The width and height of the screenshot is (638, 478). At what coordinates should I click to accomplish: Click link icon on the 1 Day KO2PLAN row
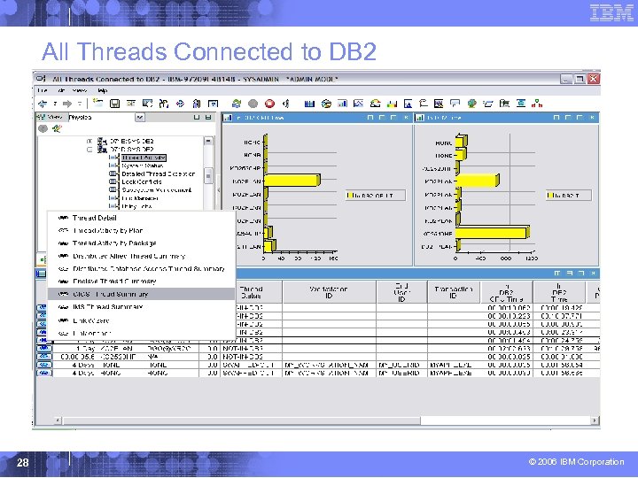click(x=44, y=349)
